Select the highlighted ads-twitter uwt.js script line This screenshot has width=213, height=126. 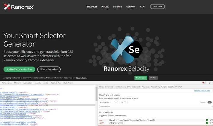click(x=47, y=105)
